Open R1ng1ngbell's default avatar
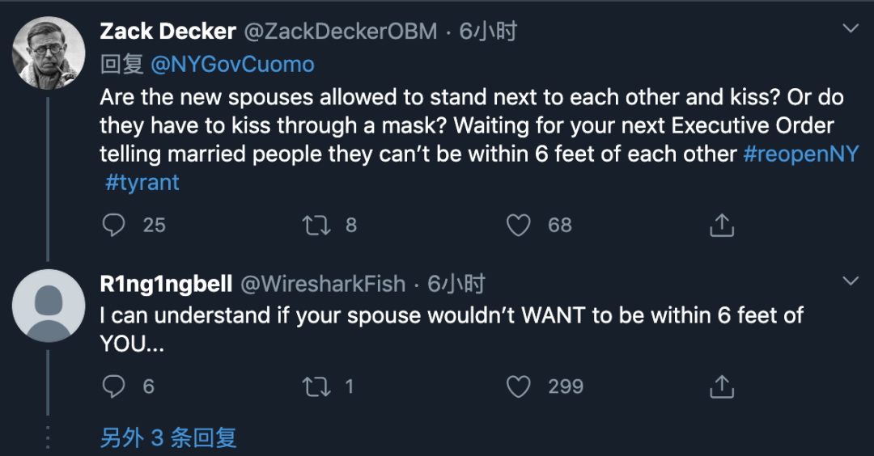The height and width of the screenshot is (456, 874). click(49, 306)
